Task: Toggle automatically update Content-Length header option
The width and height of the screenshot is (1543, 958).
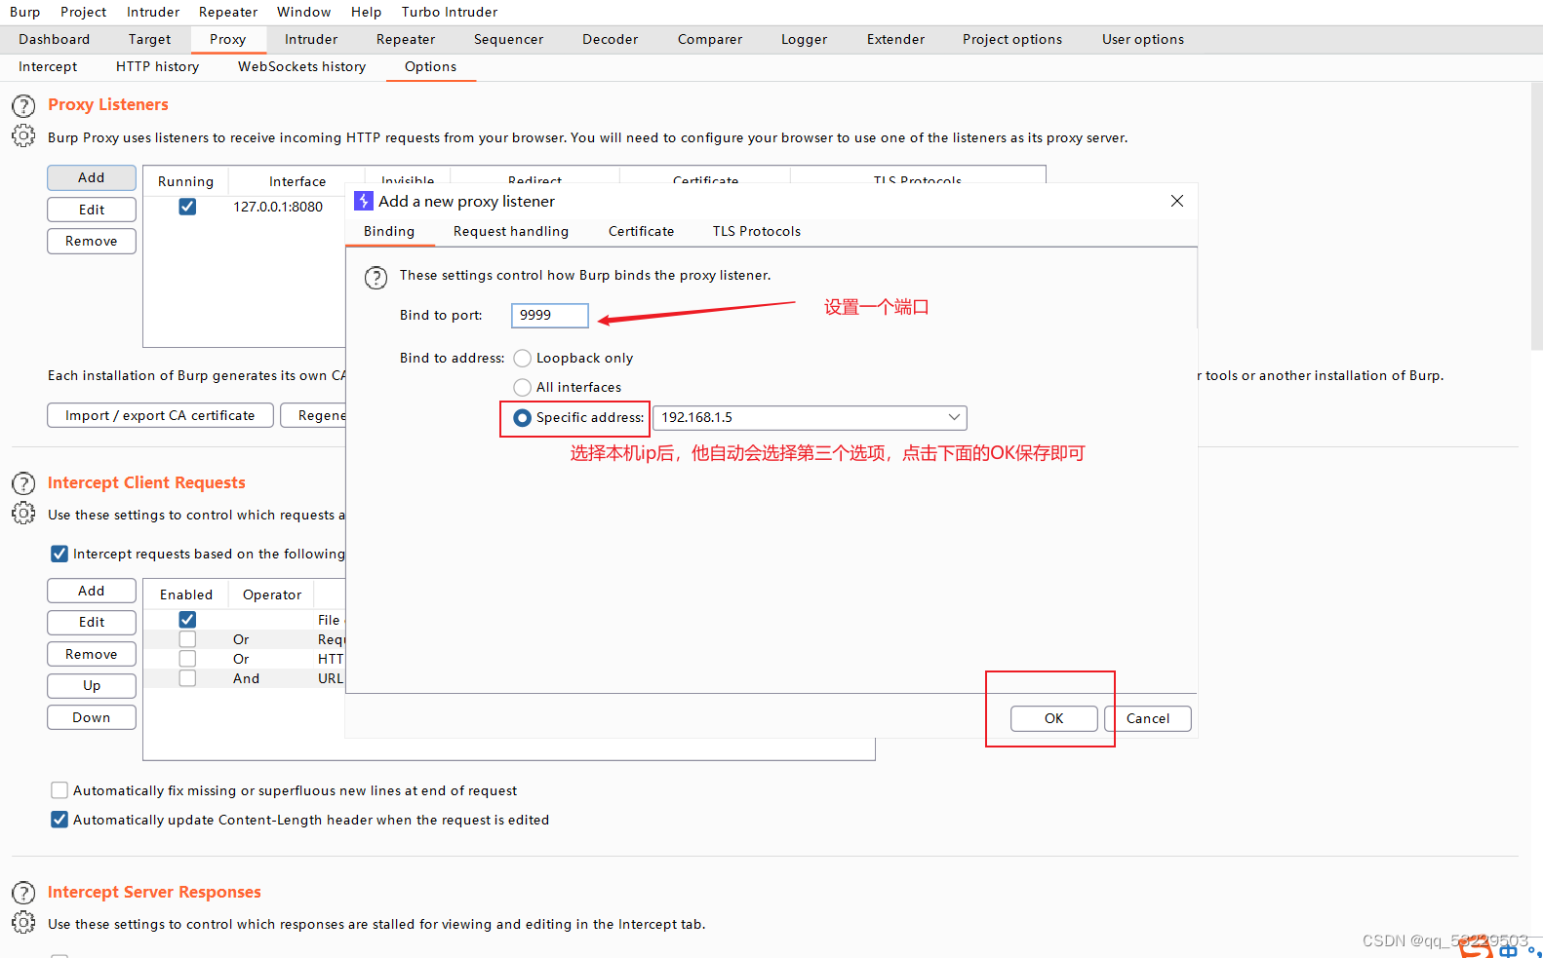Action: coord(59,820)
